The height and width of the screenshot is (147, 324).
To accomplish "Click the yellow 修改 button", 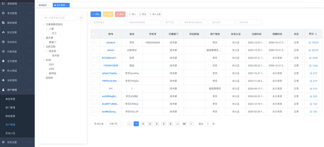I will pyautogui.click(x=108, y=14).
